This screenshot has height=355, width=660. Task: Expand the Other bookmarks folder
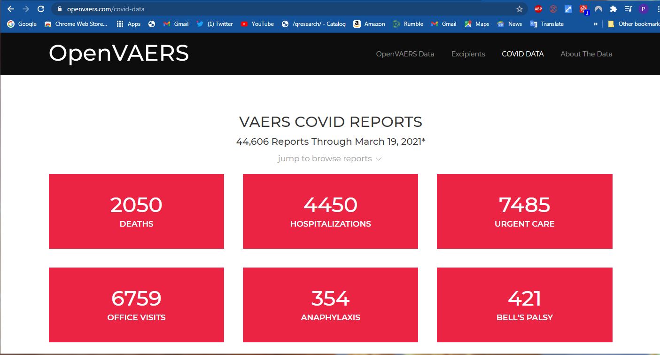(x=633, y=24)
